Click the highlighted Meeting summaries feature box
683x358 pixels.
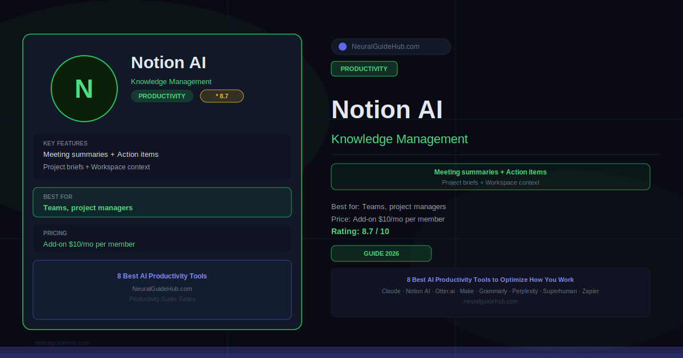[x=490, y=177]
